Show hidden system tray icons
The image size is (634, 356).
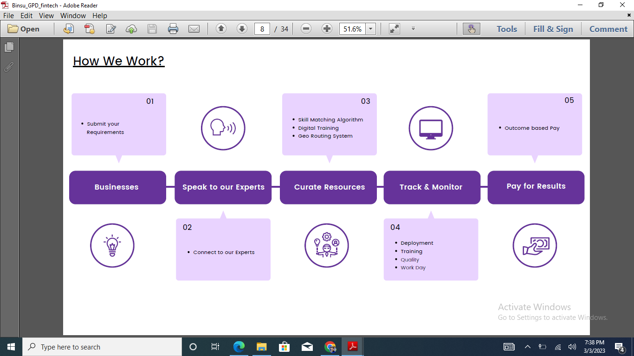coord(527,347)
